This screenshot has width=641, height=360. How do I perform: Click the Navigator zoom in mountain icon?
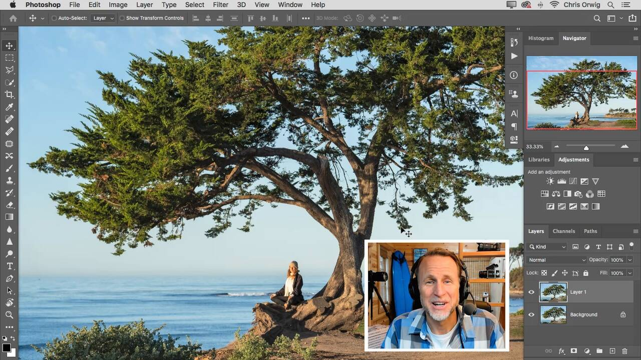(x=624, y=146)
